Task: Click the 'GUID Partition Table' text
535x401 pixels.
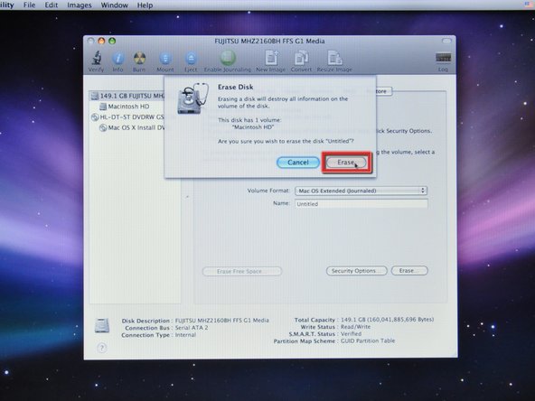Action: [x=368, y=340]
